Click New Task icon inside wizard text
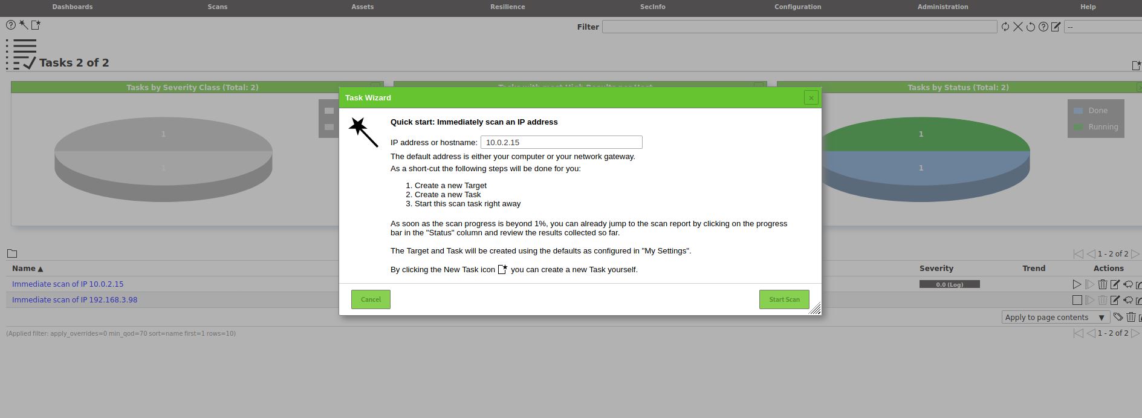Image resolution: width=1142 pixels, height=418 pixels. point(502,269)
